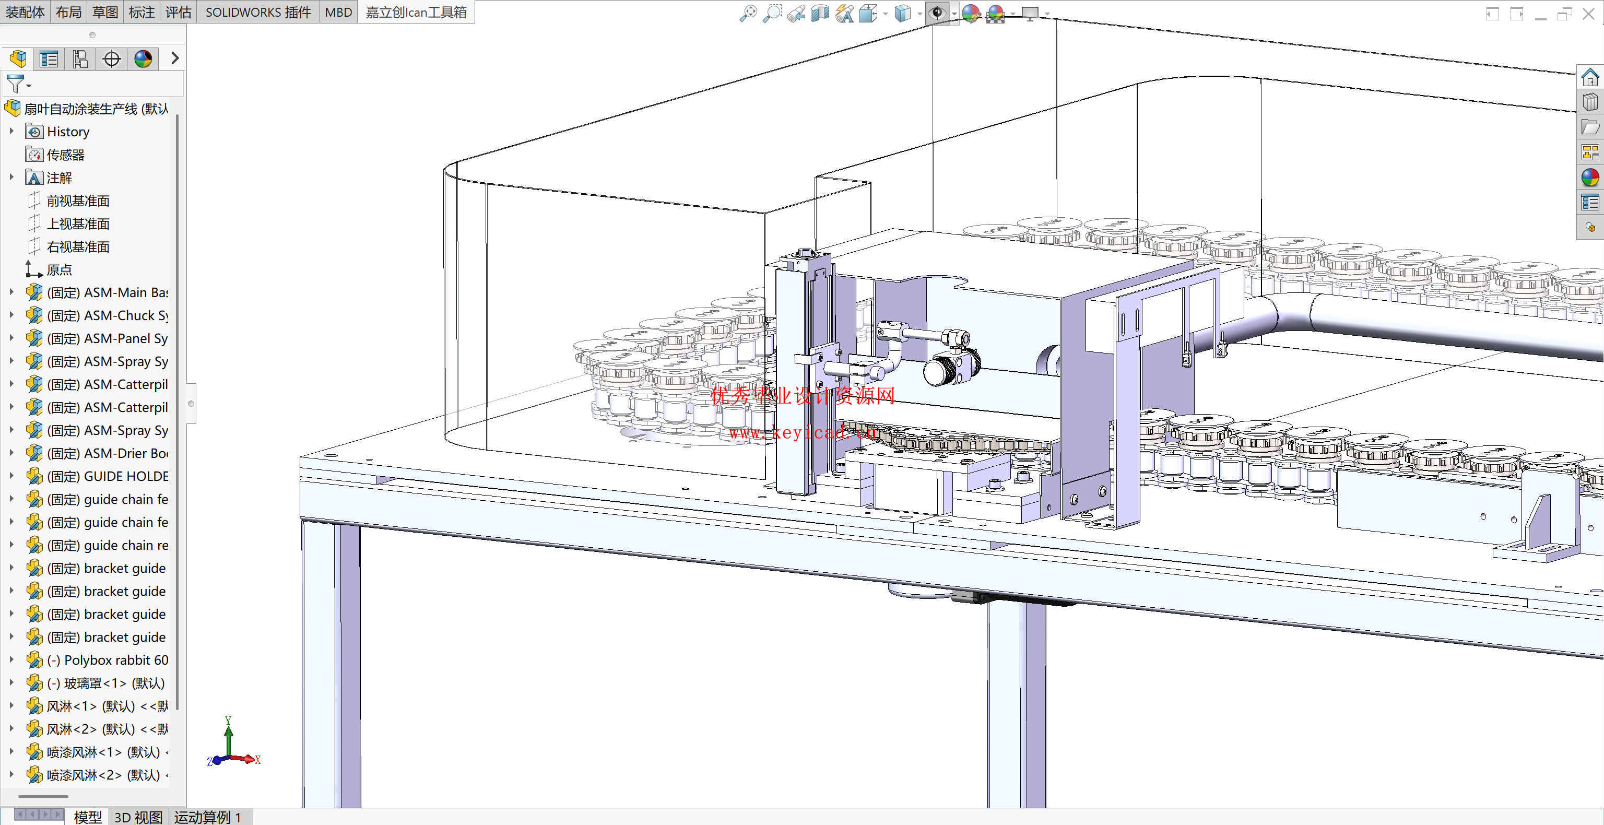Expand the ASM-Main Base component node

[11, 292]
